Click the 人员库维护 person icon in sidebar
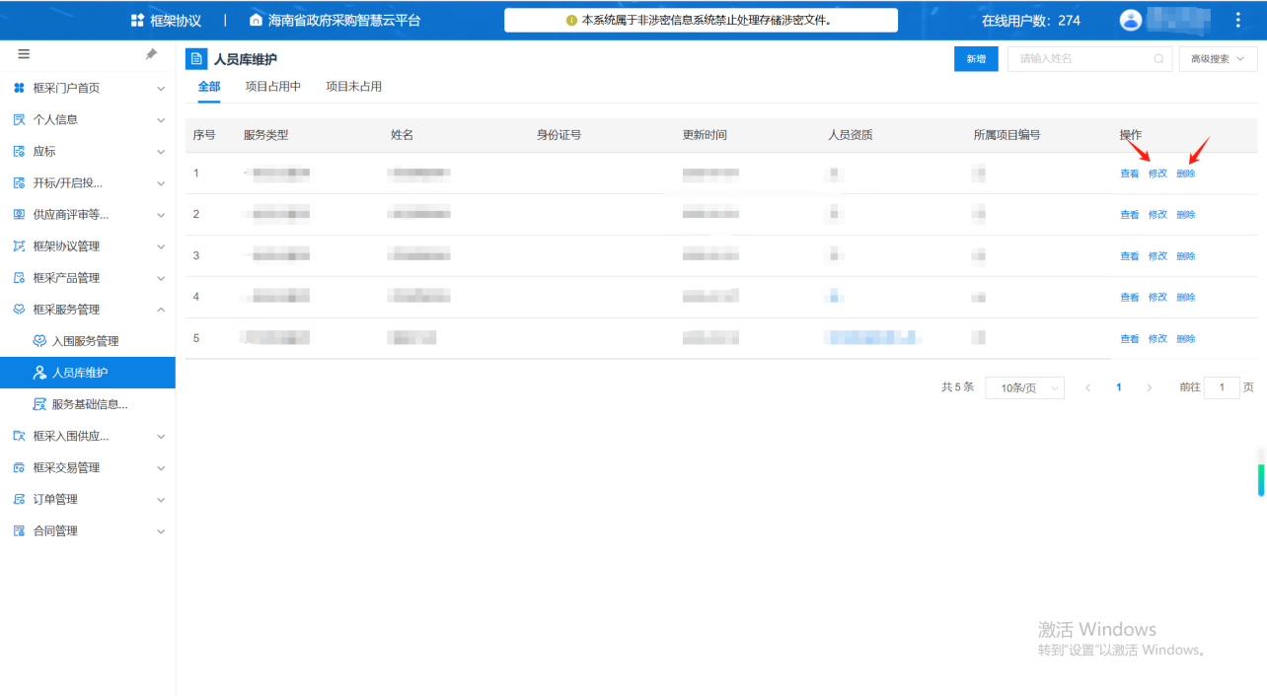1267x696 pixels. (39, 373)
